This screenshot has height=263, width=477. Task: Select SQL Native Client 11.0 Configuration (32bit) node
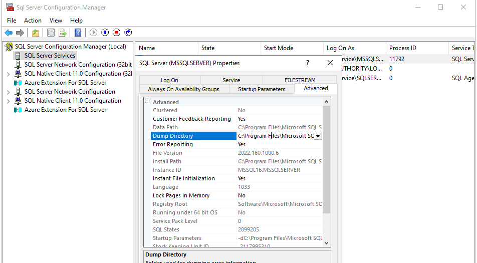point(78,74)
